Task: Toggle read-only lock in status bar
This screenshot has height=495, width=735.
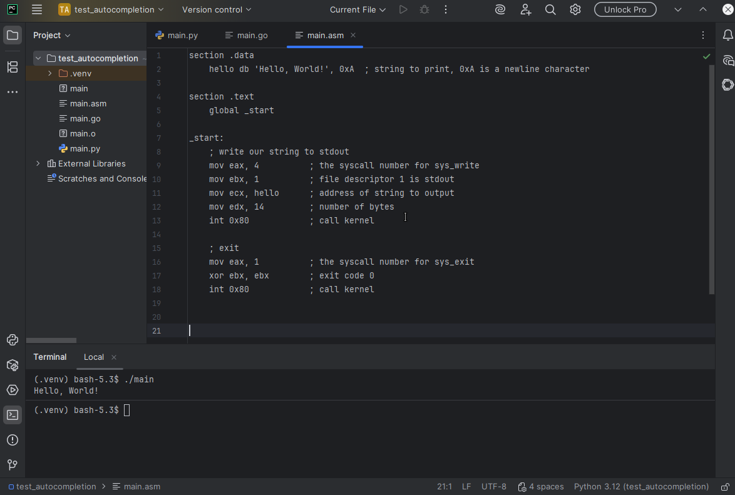Action: [725, 487]
